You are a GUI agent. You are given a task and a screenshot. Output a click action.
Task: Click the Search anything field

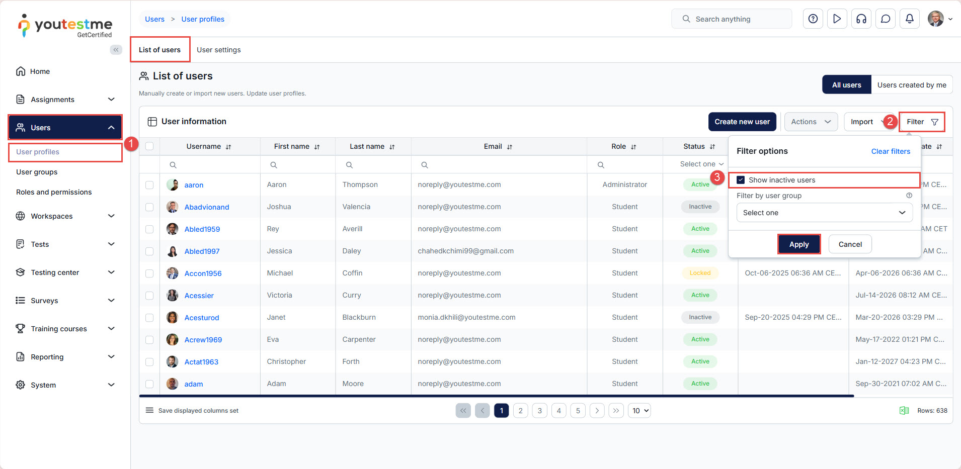pyautogui.click(x=732, y=19)
